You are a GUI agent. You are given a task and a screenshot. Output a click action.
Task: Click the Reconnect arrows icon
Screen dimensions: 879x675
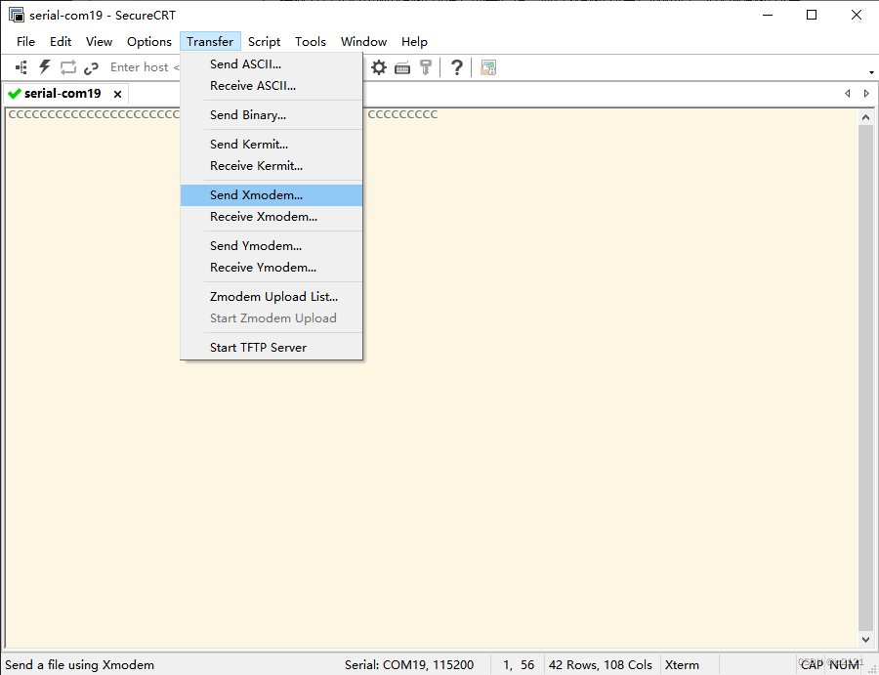(x=68, y=67)
